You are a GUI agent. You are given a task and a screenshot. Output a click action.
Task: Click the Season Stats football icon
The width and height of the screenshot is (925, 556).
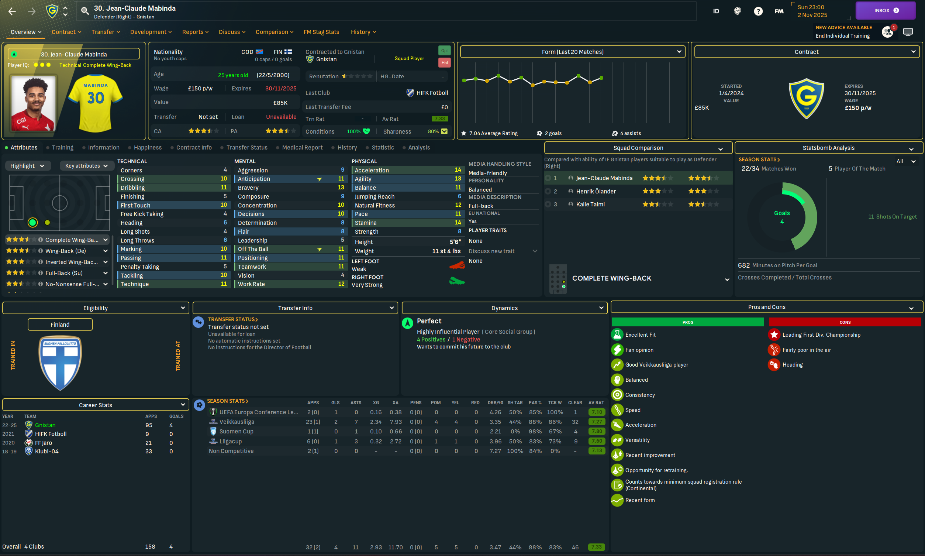coord(199,405)
